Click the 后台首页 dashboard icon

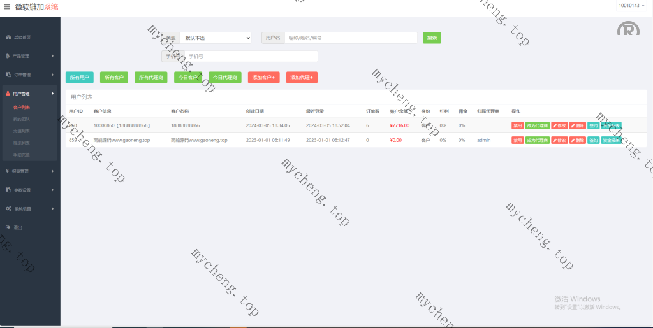tap(8, 38)
